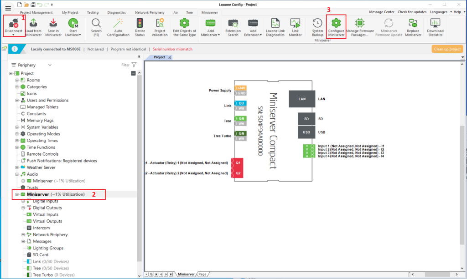This screenshot has height=279, width=467.
Task: Click Check for updates link
Action: pos(412,12)
